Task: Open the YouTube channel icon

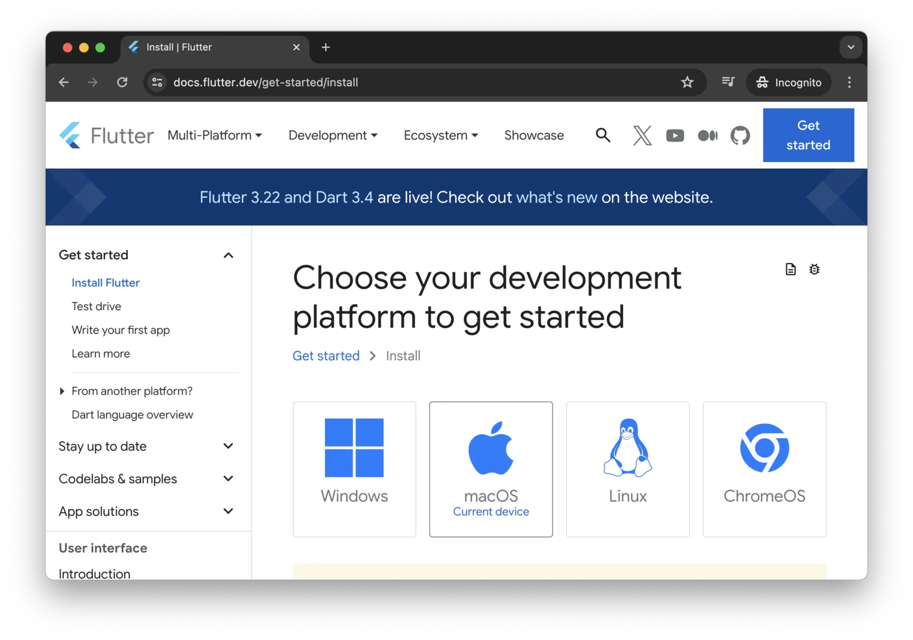Action: [x=675, y=135]
